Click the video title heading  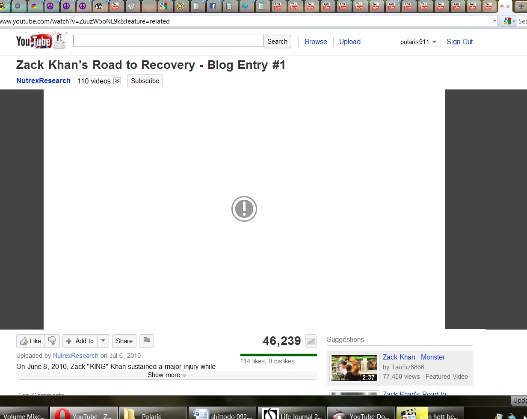(x=151, y=65)
